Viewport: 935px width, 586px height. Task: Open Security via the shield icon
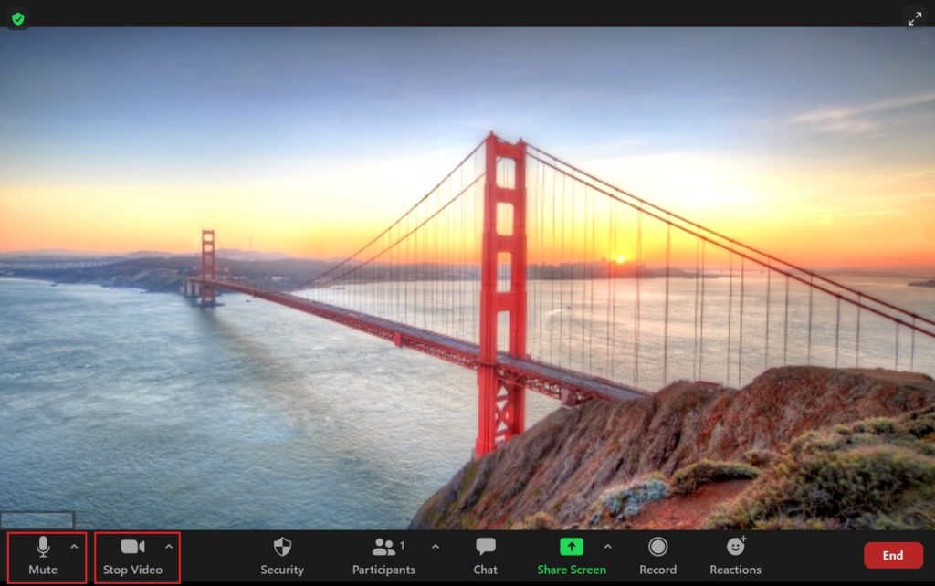(282, 547)
